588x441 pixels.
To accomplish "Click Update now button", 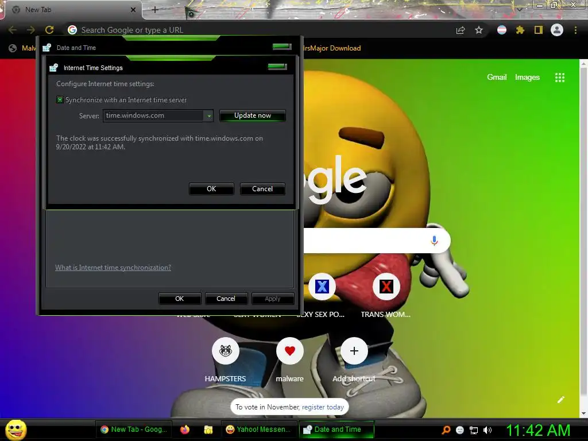I will click(x=253, y=115).
